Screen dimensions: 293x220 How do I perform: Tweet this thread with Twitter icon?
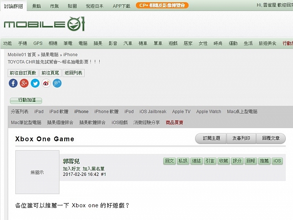(35, 83)
